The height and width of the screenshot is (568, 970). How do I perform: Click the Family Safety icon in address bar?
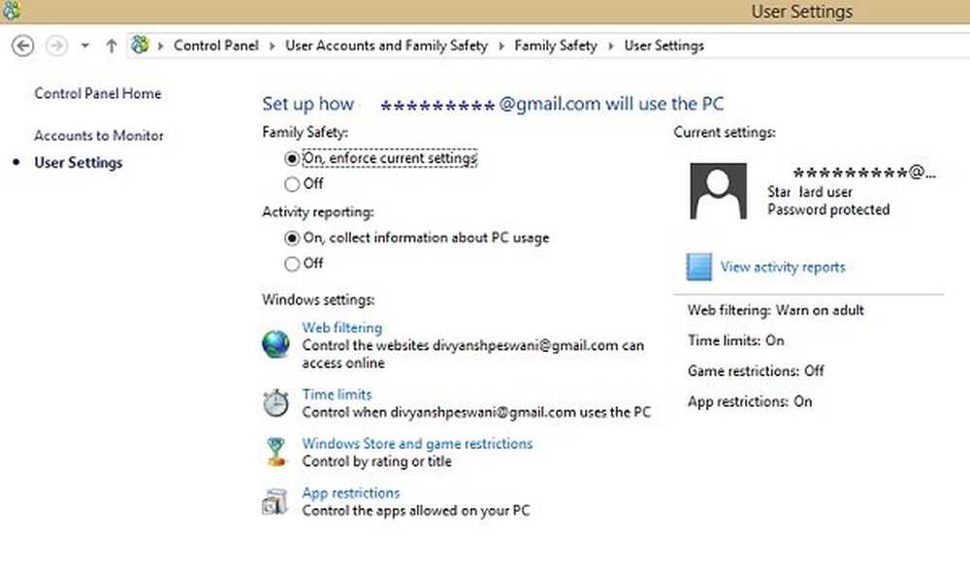(x=141, y=46)
